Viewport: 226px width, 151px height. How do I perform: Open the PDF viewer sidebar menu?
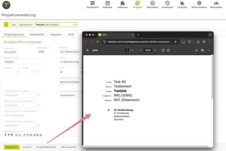click(87, 50)
